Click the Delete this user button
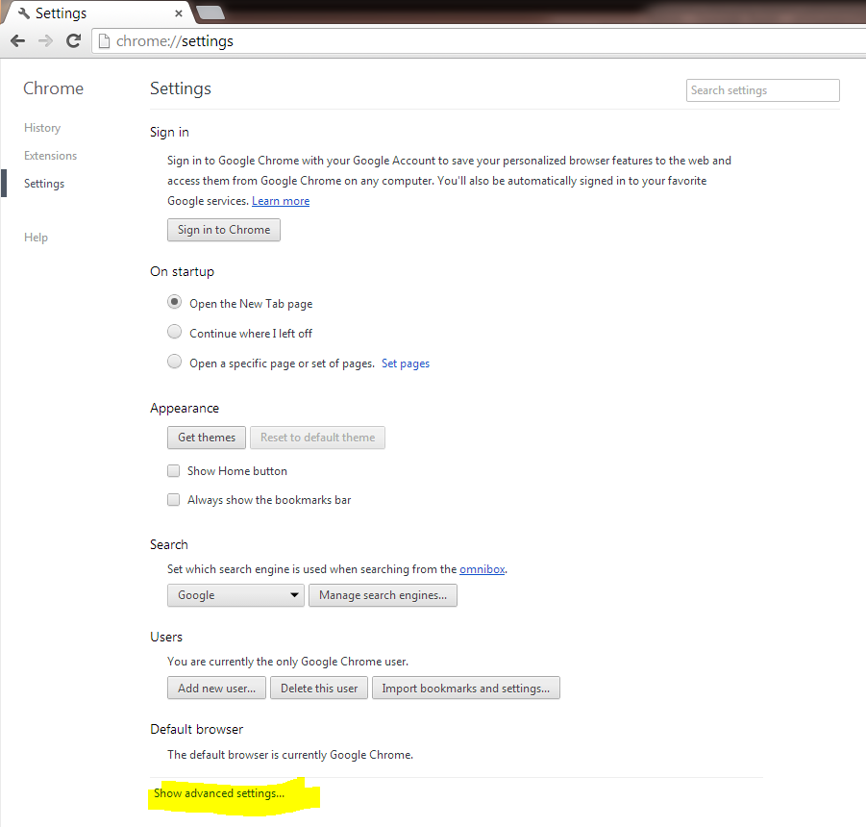The height and width of the screenshot is (827, 866). (319, 688)
